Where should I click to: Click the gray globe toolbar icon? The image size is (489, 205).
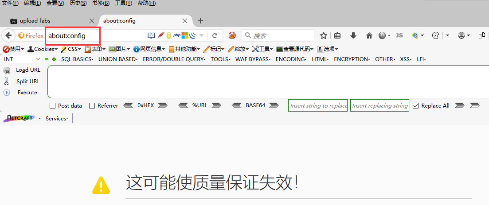[382, 35]
